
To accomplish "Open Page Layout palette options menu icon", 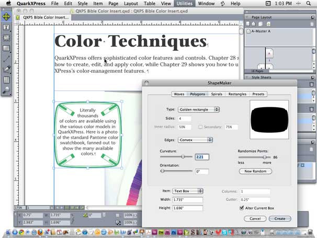I will click(x=312, y=17).
